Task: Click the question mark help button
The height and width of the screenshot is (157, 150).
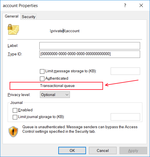Action: 125,5
